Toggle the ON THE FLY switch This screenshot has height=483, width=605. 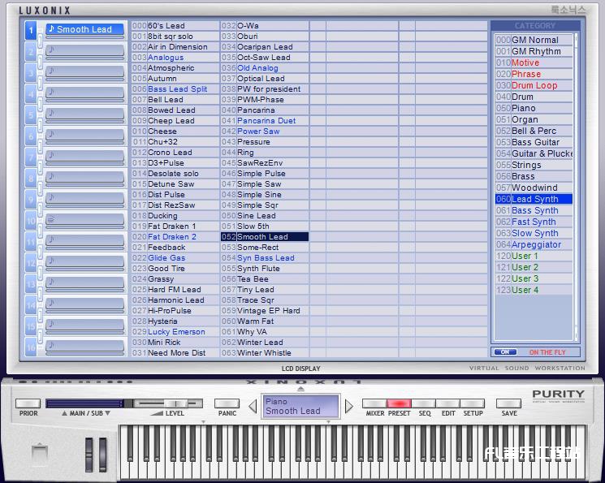[504, 352]
